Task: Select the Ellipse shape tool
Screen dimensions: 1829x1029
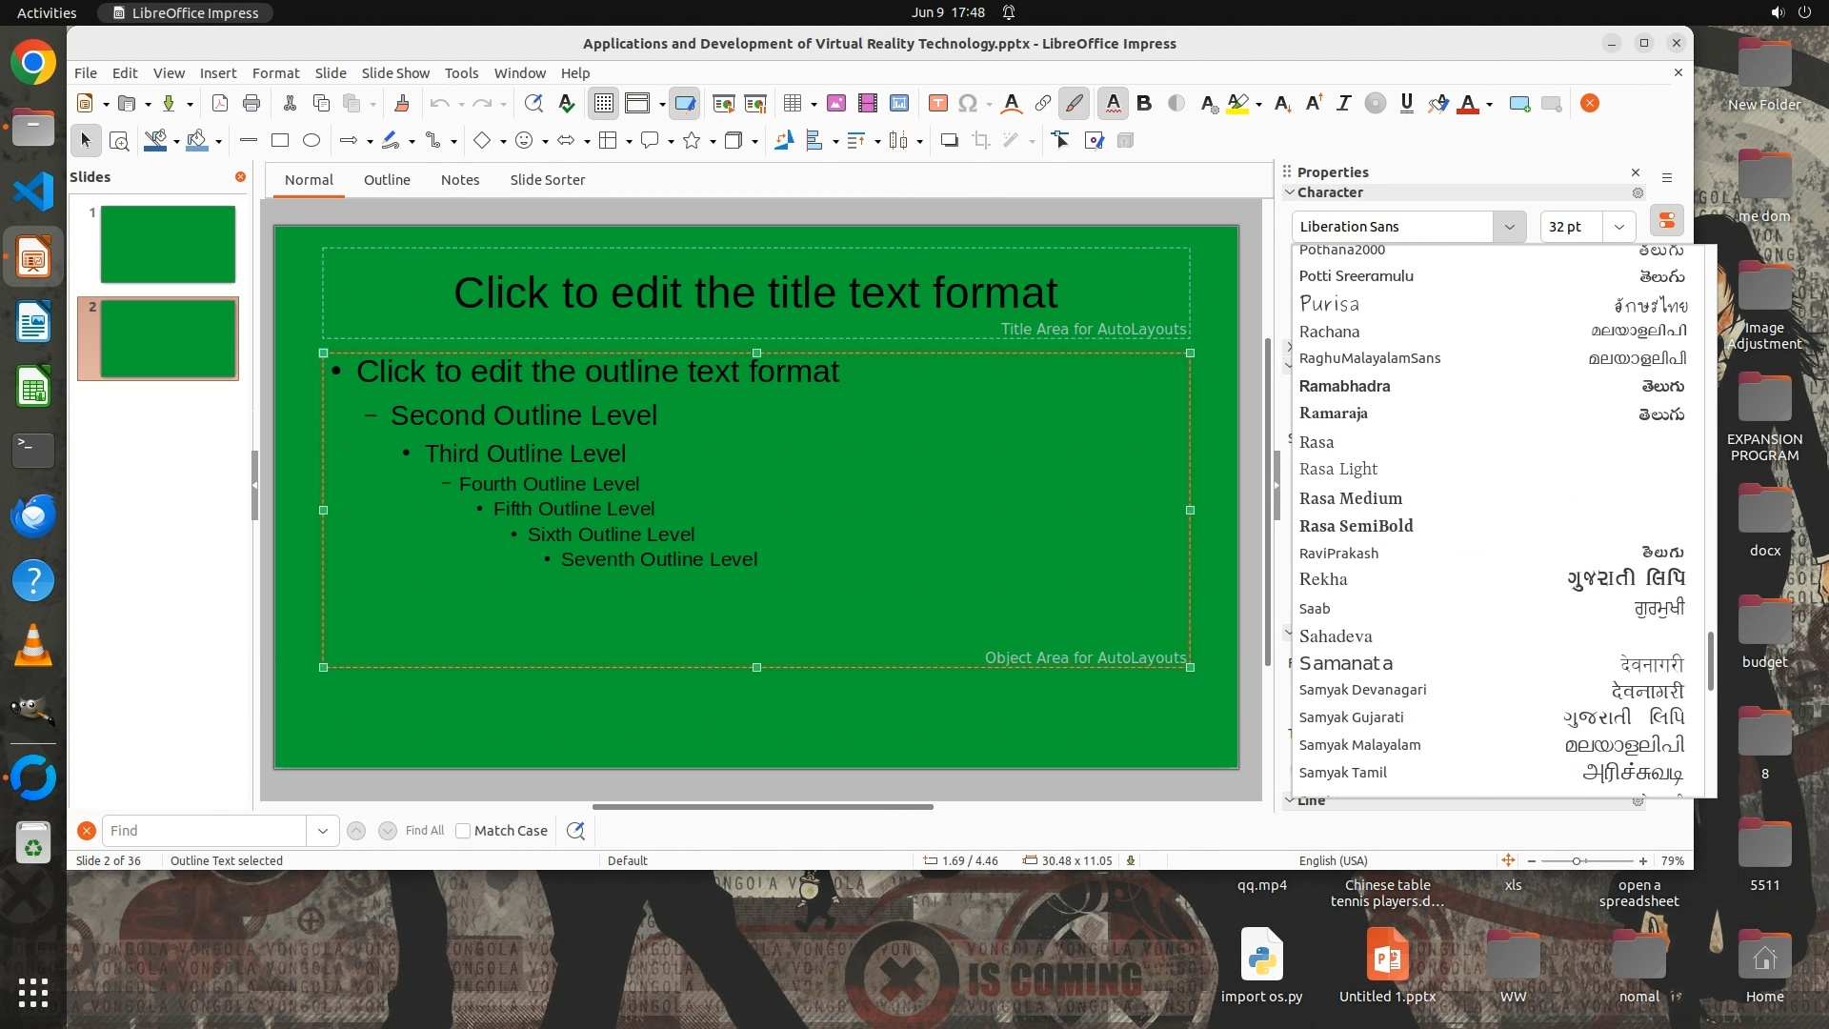Action: [x=311, y=141]
